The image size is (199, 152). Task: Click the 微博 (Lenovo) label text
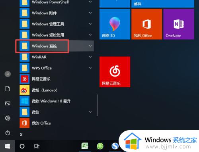click(x=45, y=90)
